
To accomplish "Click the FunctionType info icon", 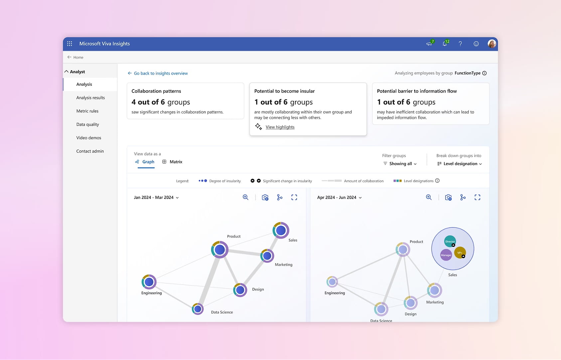I will [x=485, y=73].
